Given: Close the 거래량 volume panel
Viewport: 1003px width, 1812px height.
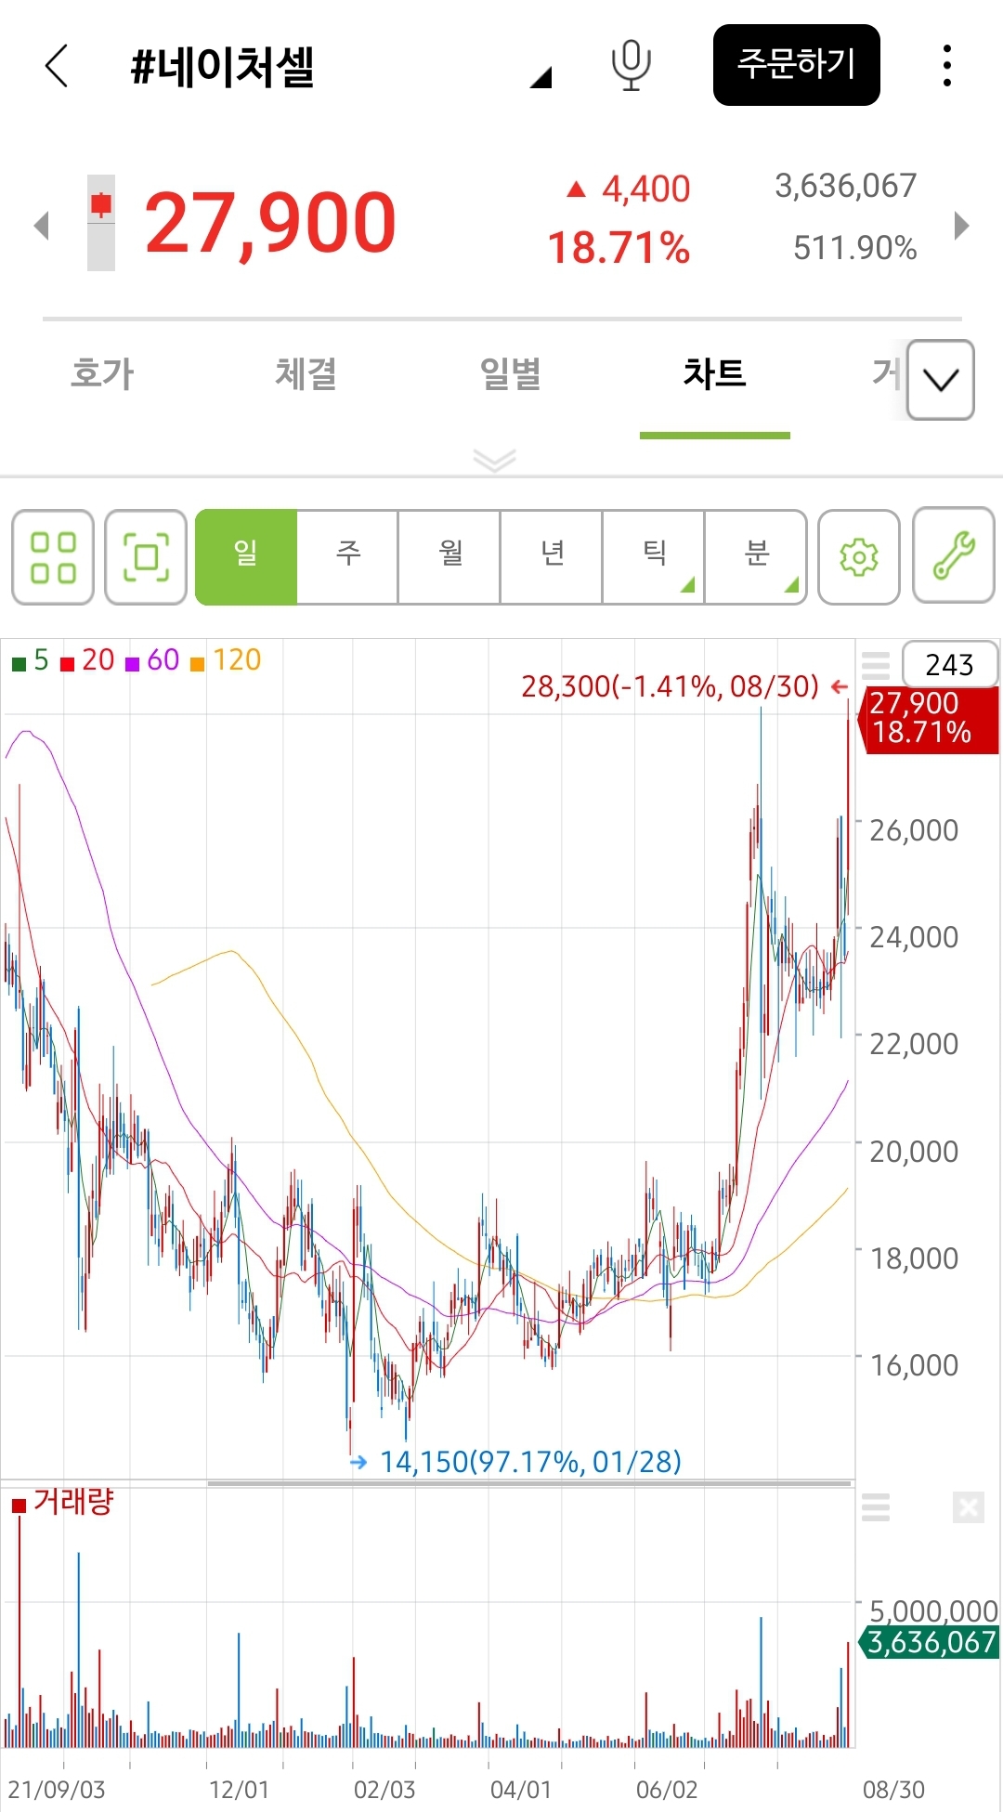Looking at the screenshot, I should (x=968, y=1507).
